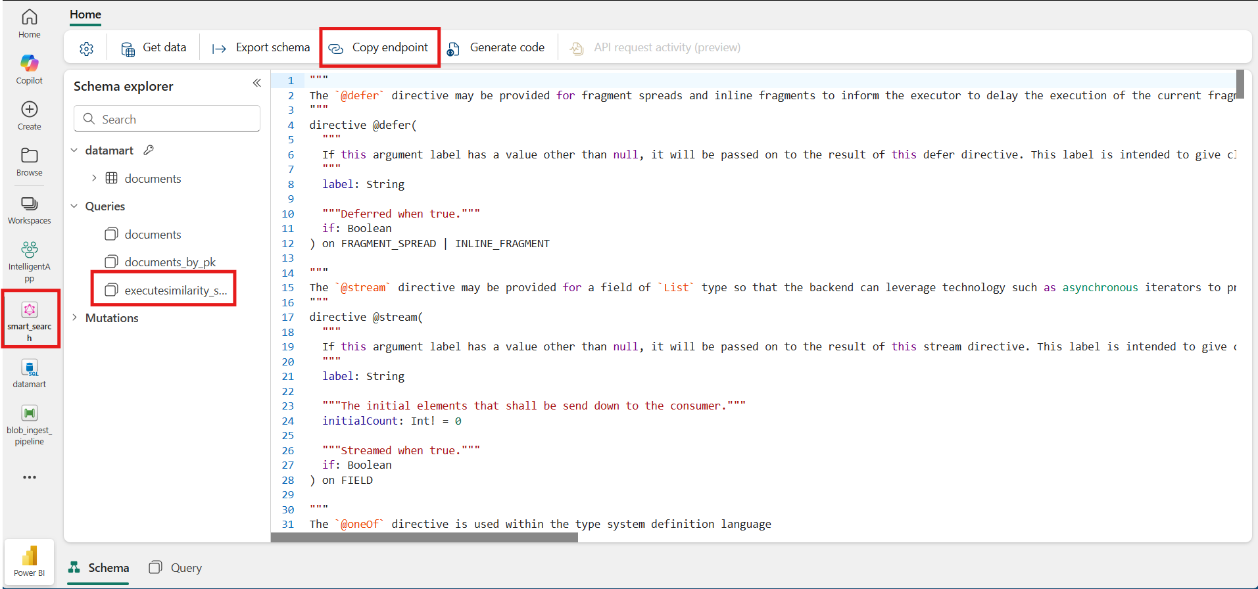Click the Generate code button
Image resolution: width=1258 pixels, height=589 pixels.
[496, 47]
